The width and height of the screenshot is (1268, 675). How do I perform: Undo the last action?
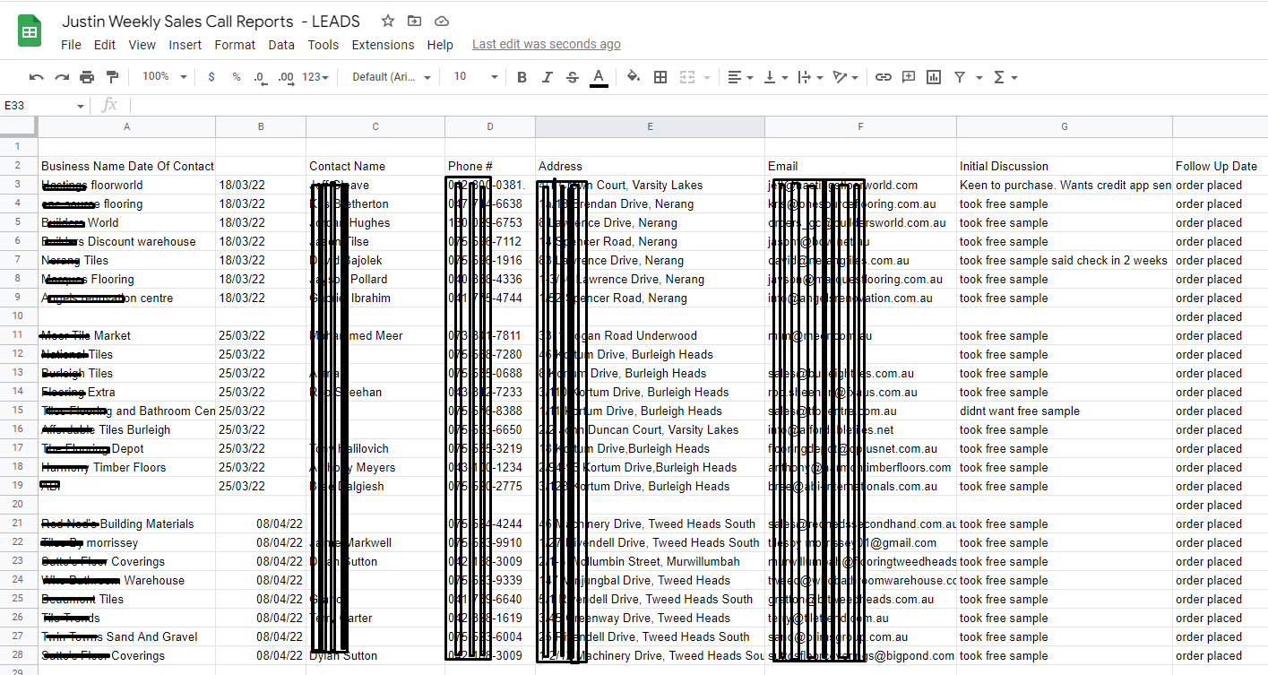click(37, 77)
